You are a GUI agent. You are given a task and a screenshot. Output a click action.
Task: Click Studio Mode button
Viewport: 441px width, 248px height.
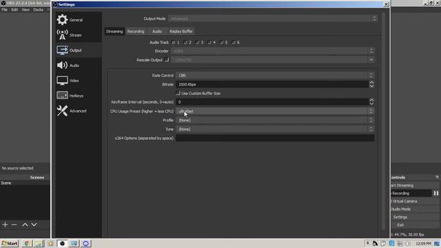[415, 209]
